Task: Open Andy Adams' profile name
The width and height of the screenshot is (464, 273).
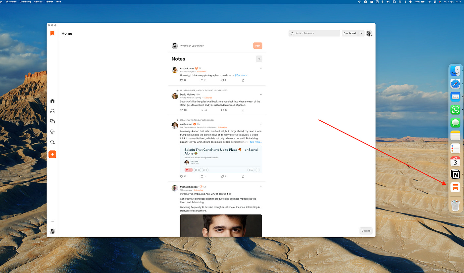Action: pos(187,68)
